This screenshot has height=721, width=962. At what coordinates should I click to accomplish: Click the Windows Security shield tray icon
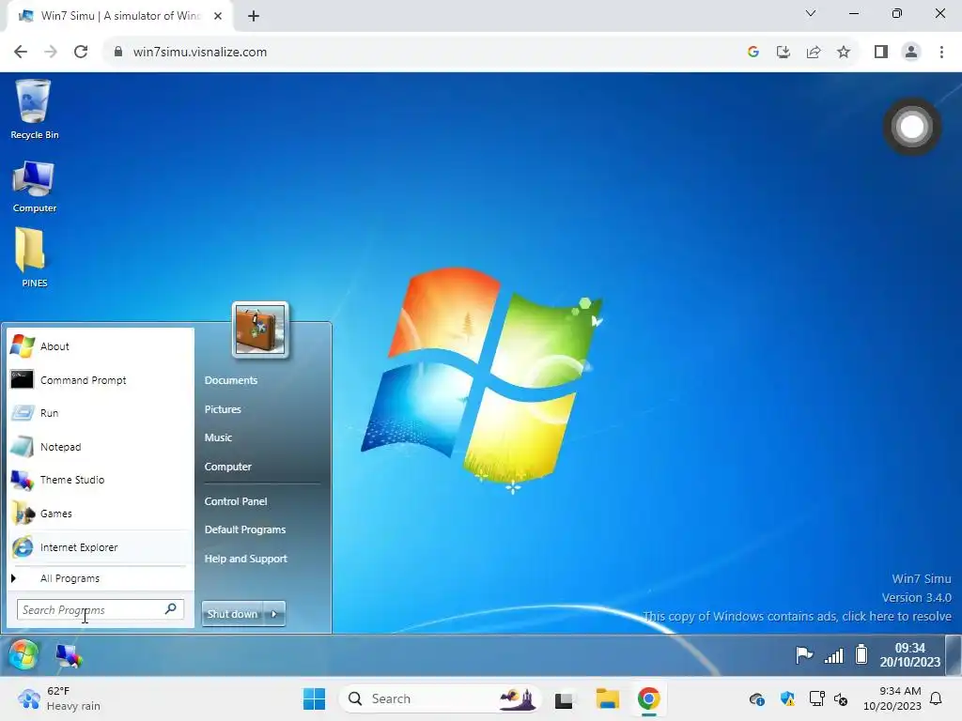click(788, 698)
